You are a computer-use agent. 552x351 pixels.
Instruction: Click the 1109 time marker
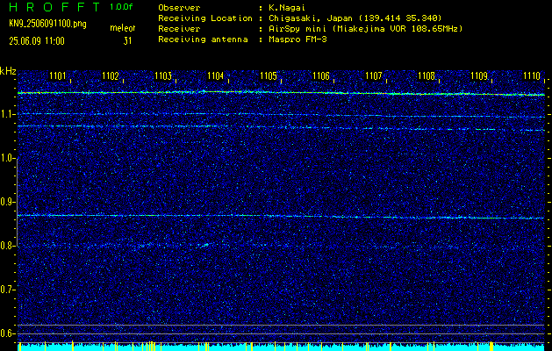coord(479,75)
